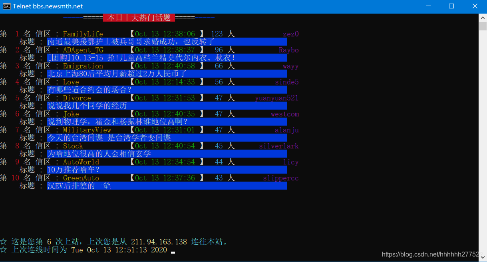Image resolution: width=487 pixels, height=262 pixels.
Task: Click author name zez0
Action: pyautogui.click(x=291, y=34)
